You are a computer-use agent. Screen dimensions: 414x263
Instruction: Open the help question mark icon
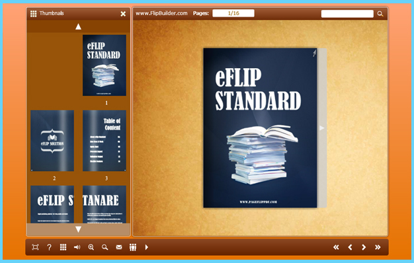tap(49, 247)
